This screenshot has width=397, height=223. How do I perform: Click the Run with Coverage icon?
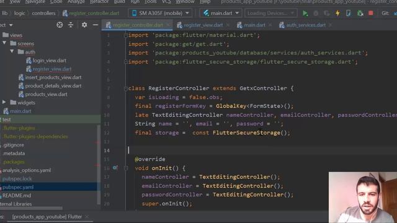click(x=327, y=13)
